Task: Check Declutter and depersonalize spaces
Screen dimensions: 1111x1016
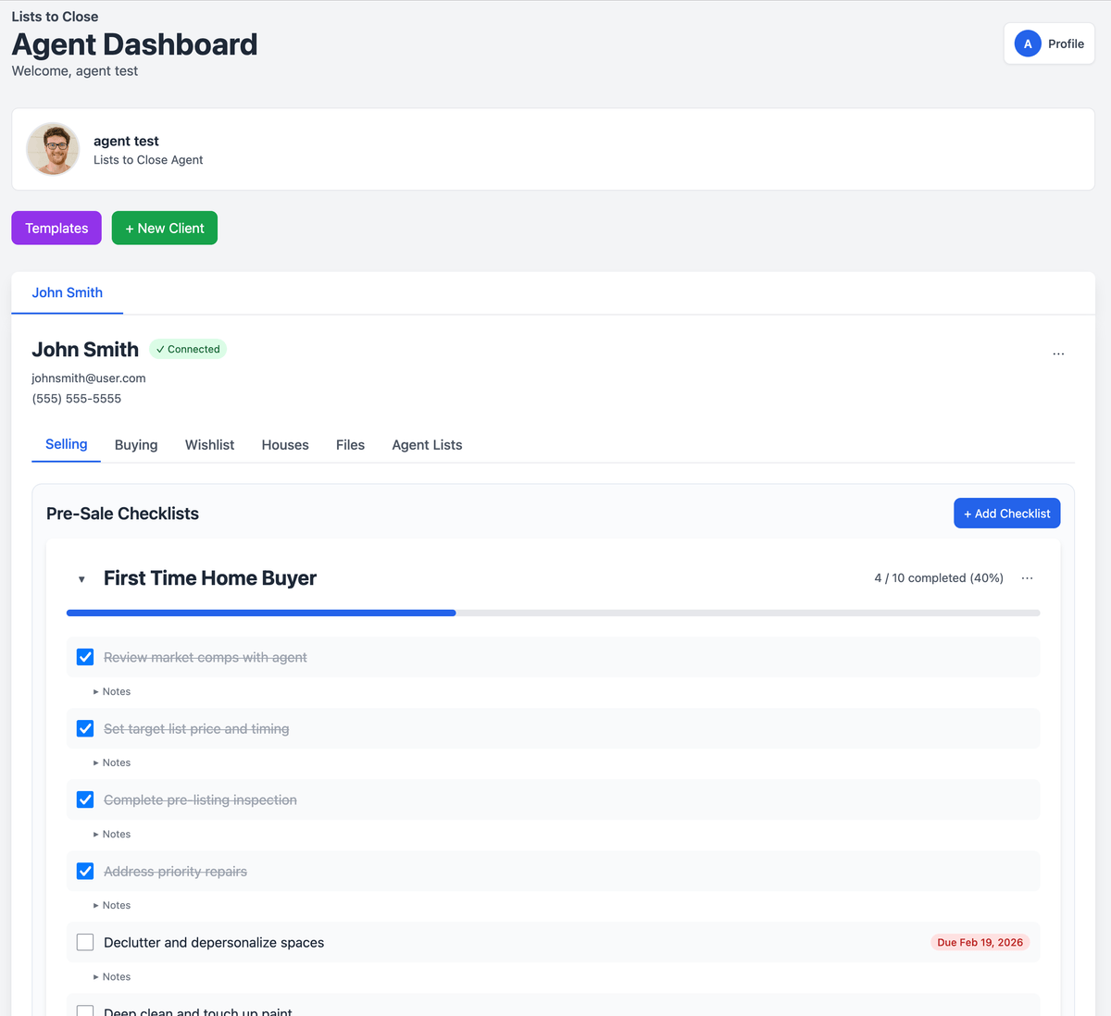Action: pyautogui.click(x=85, y=942)
